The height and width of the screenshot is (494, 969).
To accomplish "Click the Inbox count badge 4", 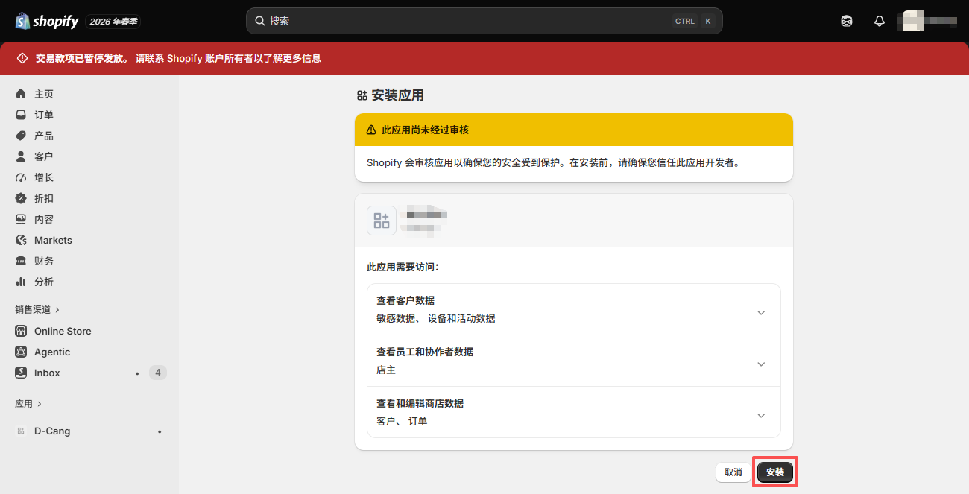I will [157, 373].
